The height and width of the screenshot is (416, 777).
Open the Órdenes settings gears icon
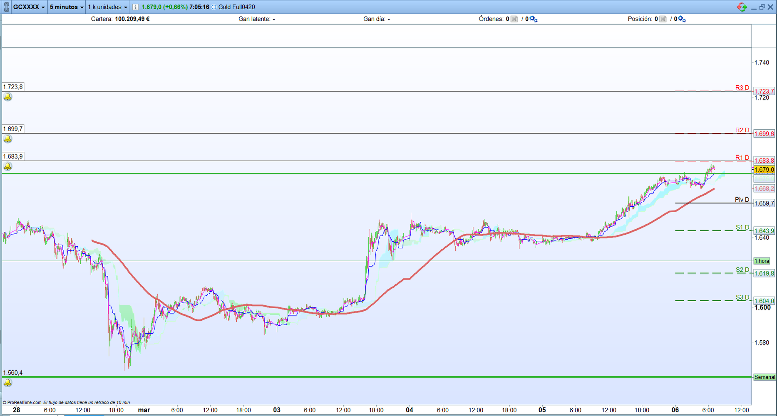[x=533, y=19]
